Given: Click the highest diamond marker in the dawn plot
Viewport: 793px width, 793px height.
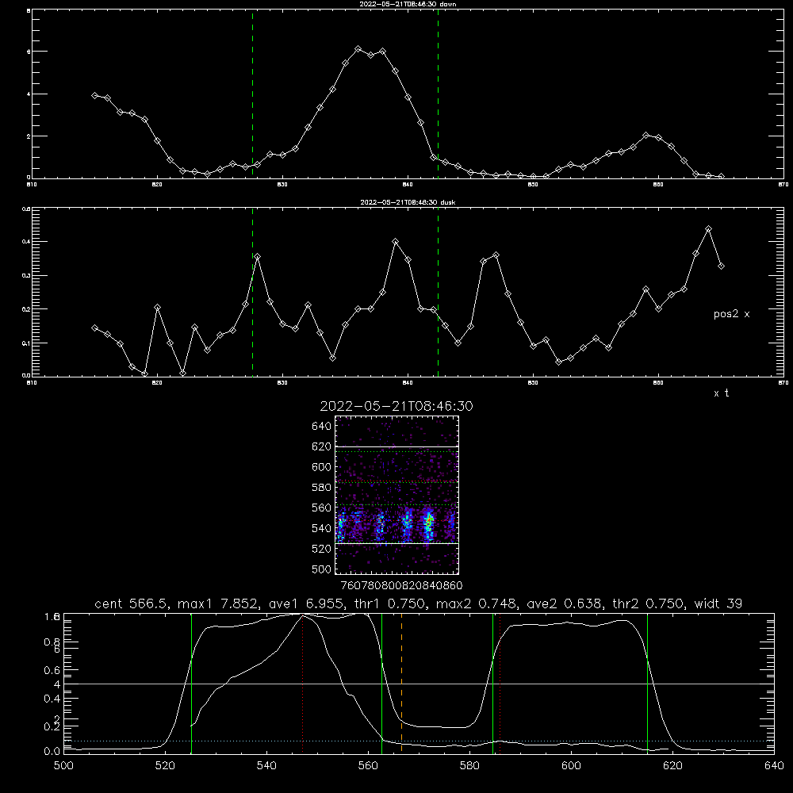Looking at the screenshot, I should pyautogui.click(x=358, y=49).
